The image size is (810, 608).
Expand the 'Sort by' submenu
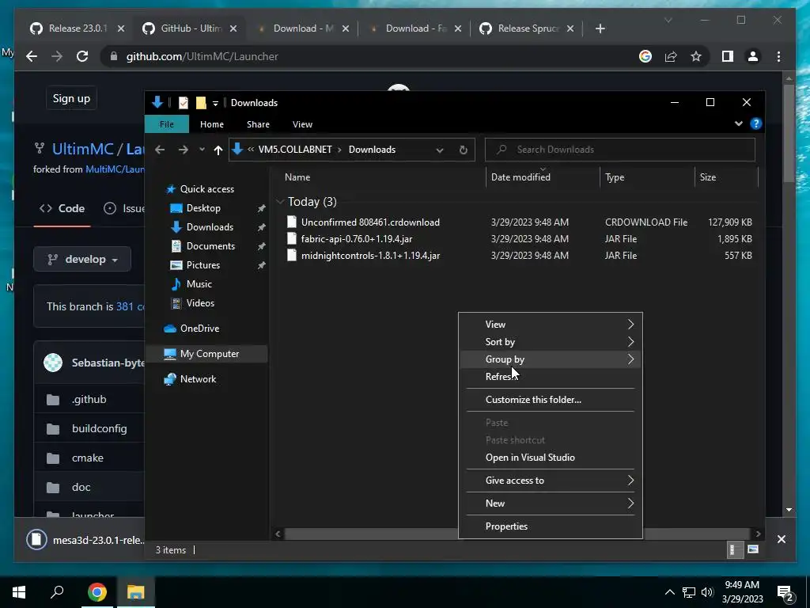(x=551, y=342)
